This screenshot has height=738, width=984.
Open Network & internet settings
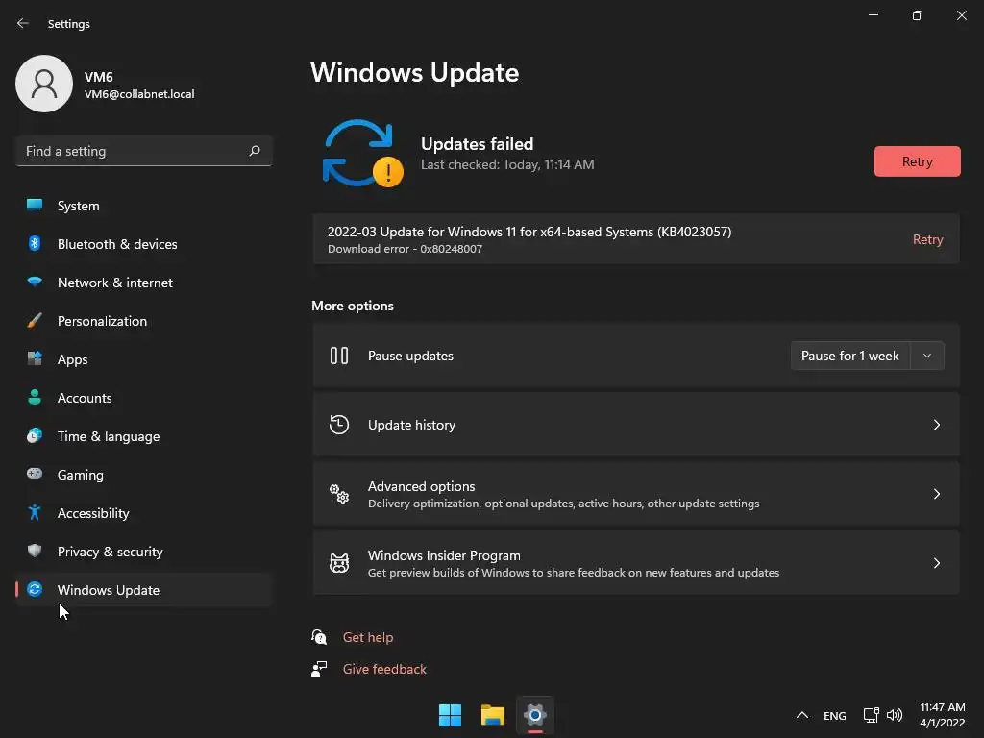[144, 283]
